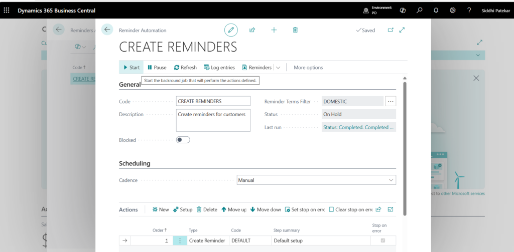This screenshot has height=252, width=514.
Task: Open Reminders action
Action: point(256,68)
